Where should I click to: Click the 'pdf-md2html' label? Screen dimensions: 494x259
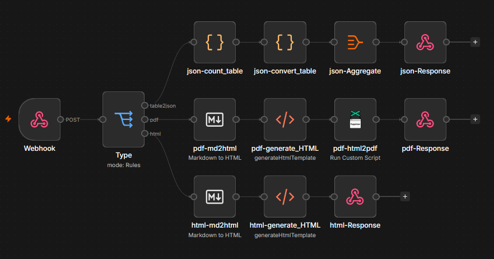(215, 148)
